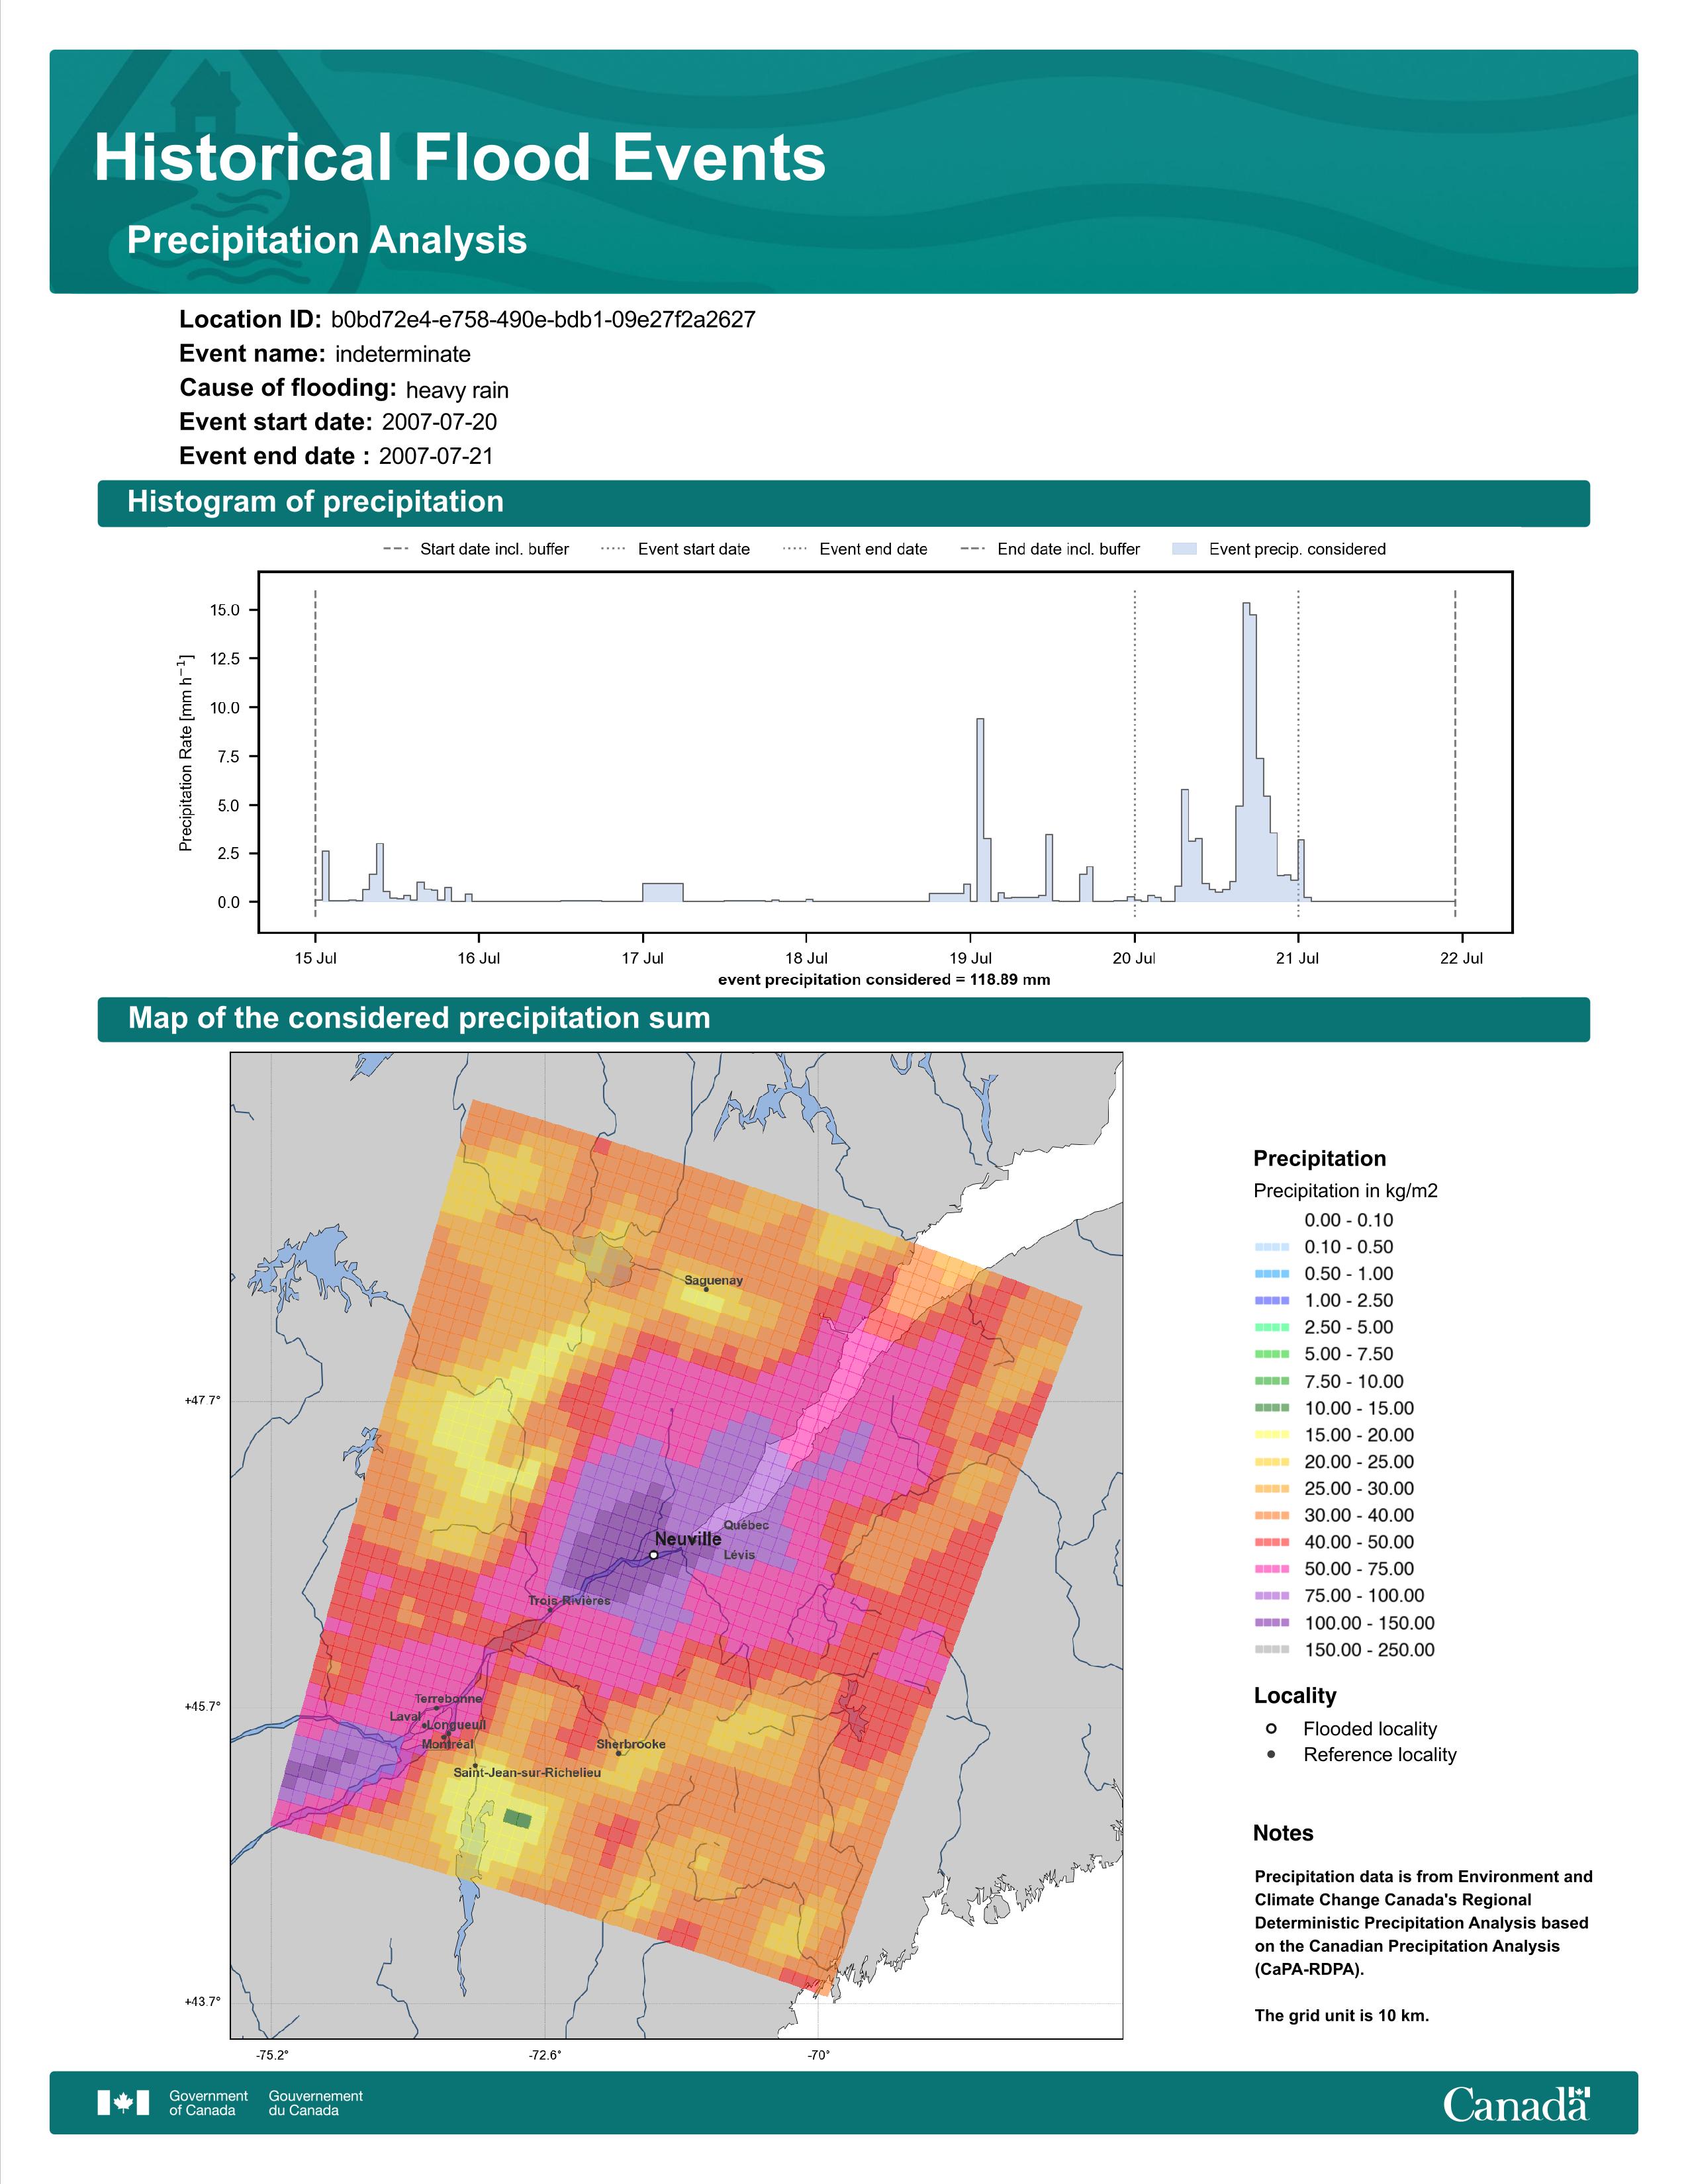
Task: Click the 'Event start date' dotted legend marker
Action: coord(613,549)
